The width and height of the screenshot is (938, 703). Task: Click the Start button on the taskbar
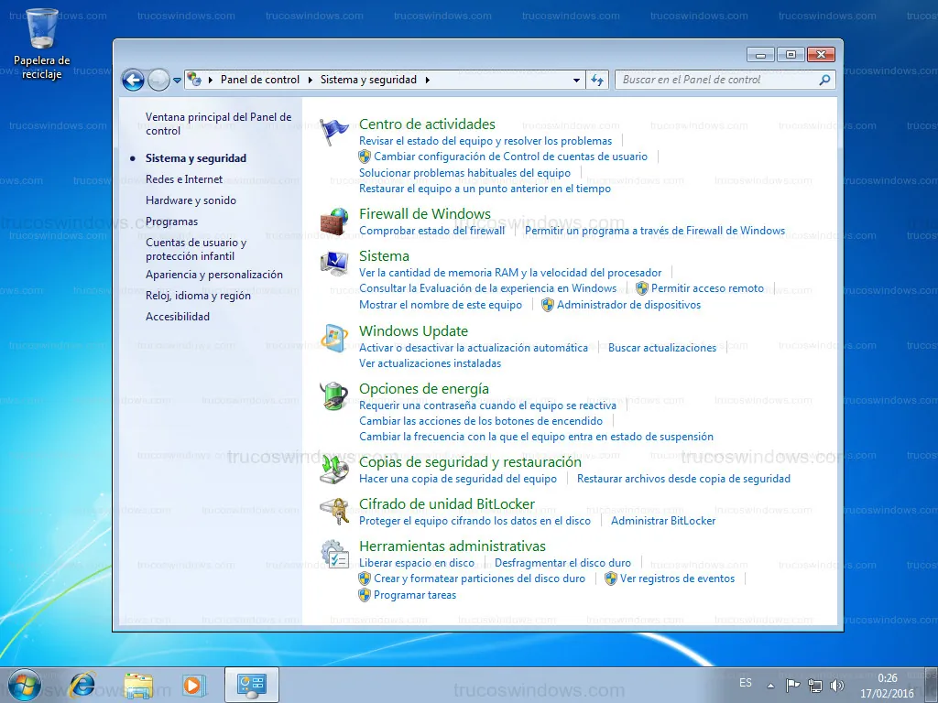pos(23,684)
